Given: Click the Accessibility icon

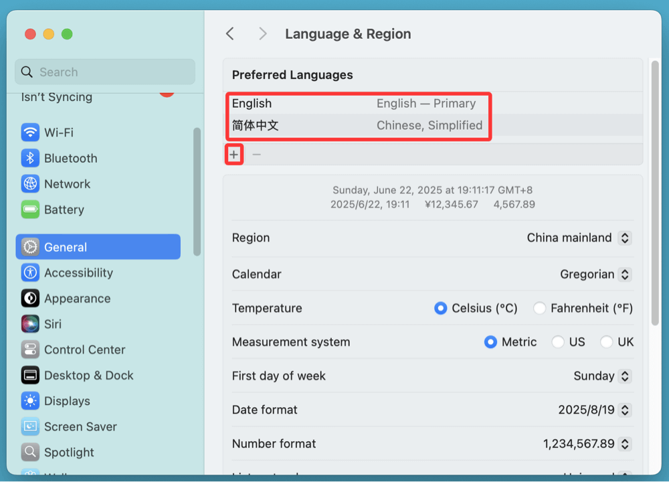Looking at the screenshot, I should (30, 272).
